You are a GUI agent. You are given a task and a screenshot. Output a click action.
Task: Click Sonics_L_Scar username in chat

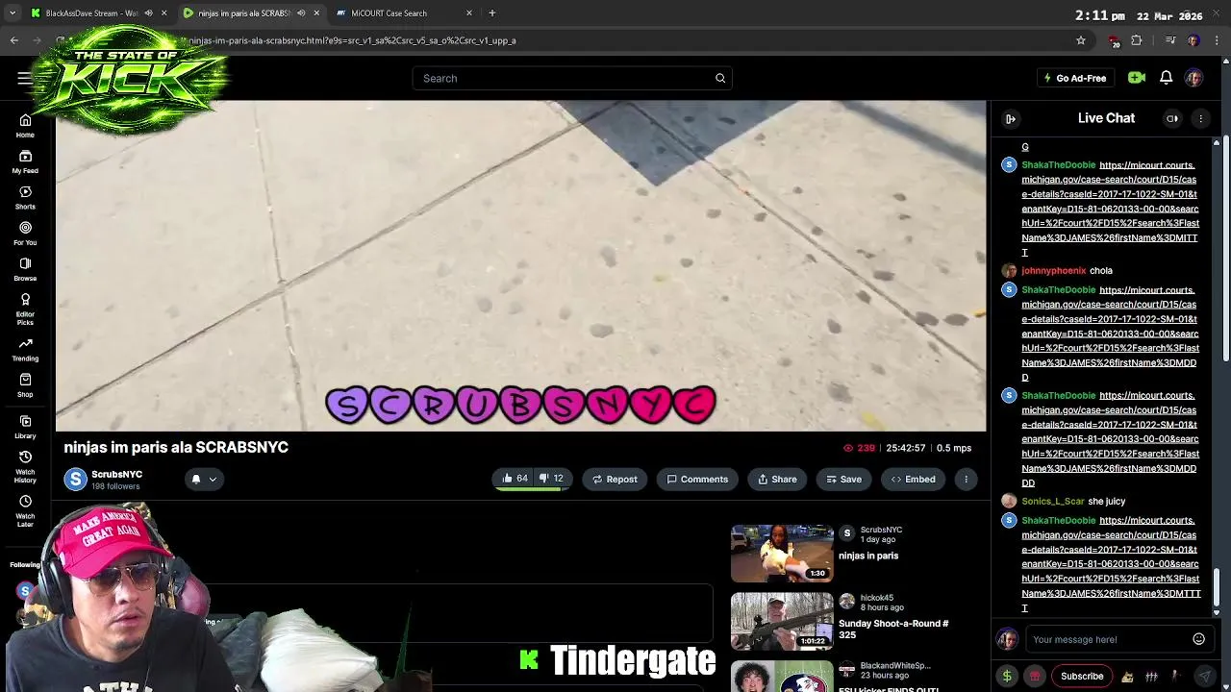pos(1053,502)
